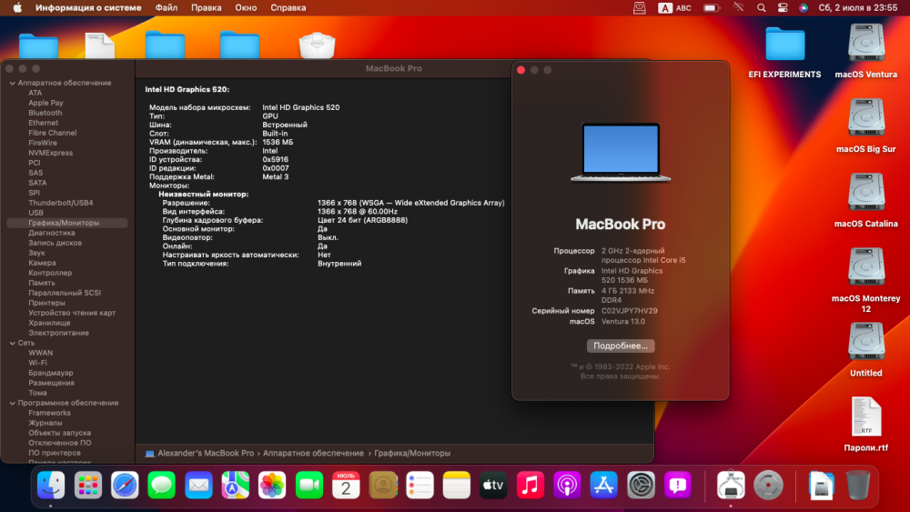910x512 pixels.
Task: Click the Подробнее... button
Action: click(621, 346)
